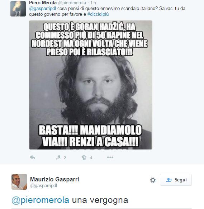This screenshot has width=204, height=209.
Task: Click the retweet count of 2
Action: [x=65, y=158]
